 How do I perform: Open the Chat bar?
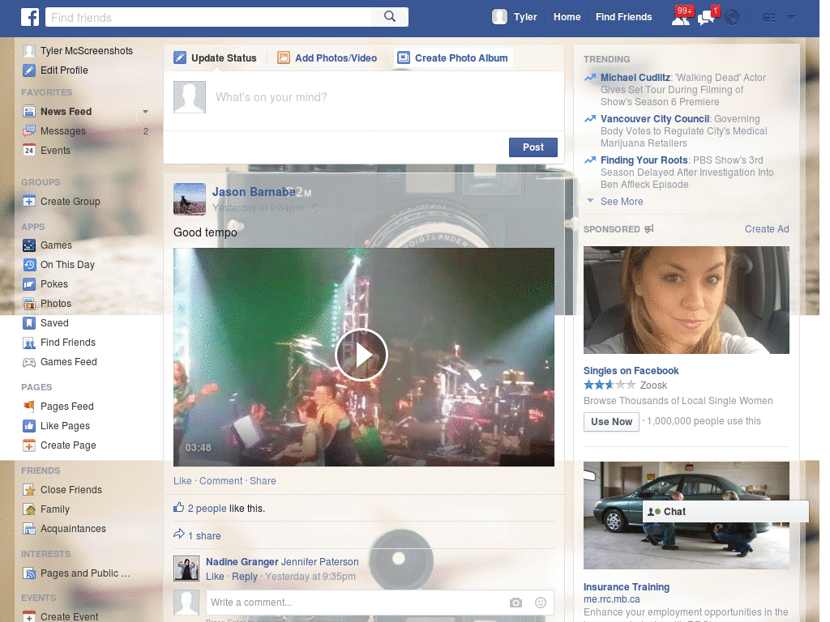[725, 512]
